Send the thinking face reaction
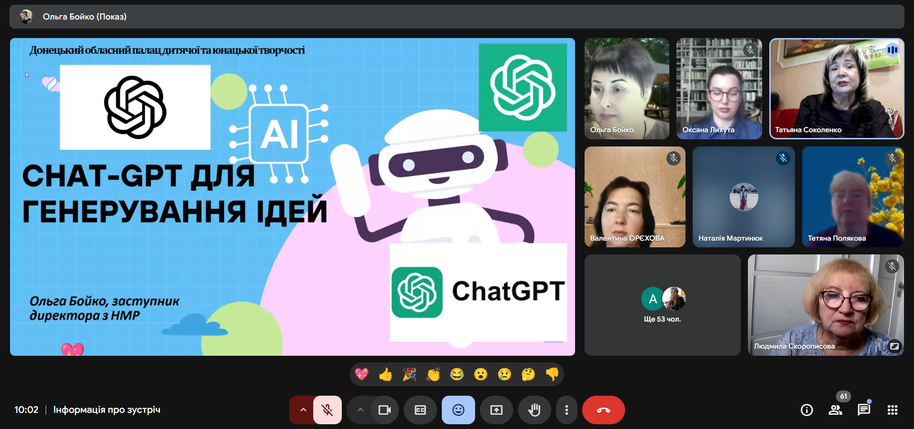This screenshot has height=429, width=914. [x=528, y=374]
